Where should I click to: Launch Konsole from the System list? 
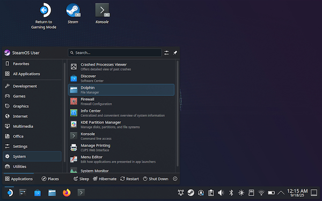[x=121, y=136]
